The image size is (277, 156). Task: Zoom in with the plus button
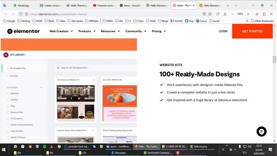(x=248, y=14)
